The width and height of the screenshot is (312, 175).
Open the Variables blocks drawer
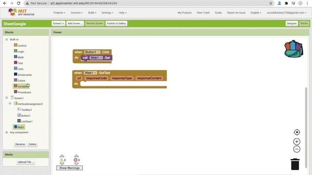pyautogui.click(x=21, y=87)
